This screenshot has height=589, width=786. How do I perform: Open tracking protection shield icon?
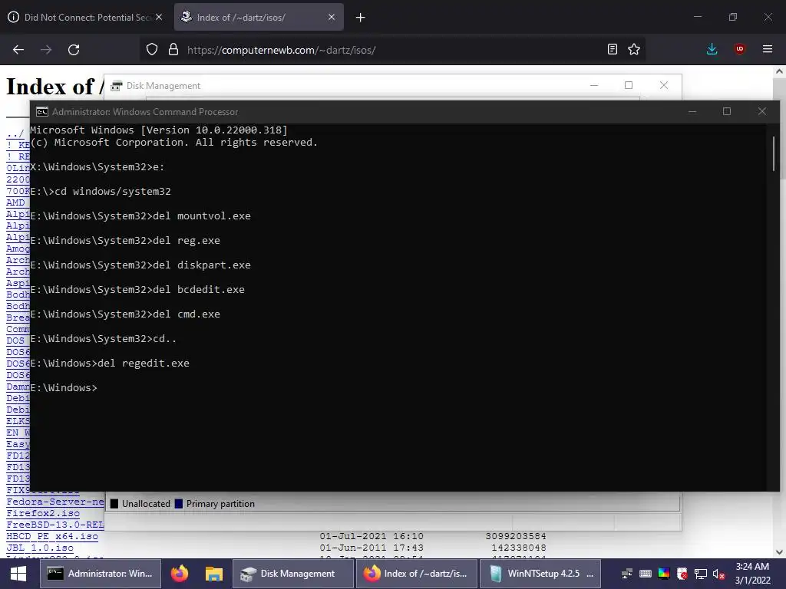152,49
